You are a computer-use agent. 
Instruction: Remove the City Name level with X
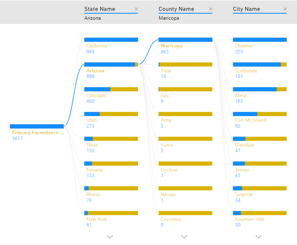click(285, 9)
